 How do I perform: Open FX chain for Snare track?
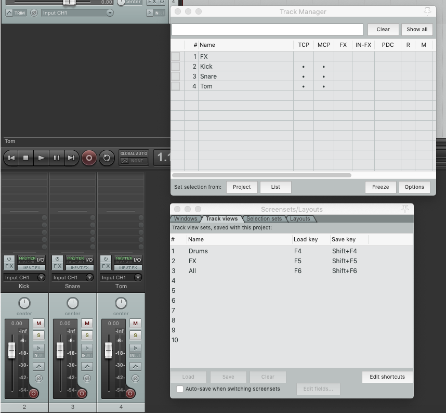(58, 266)
